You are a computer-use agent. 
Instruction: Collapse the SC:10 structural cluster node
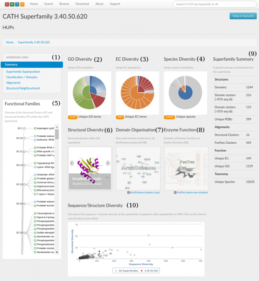[x=24, y=138]
